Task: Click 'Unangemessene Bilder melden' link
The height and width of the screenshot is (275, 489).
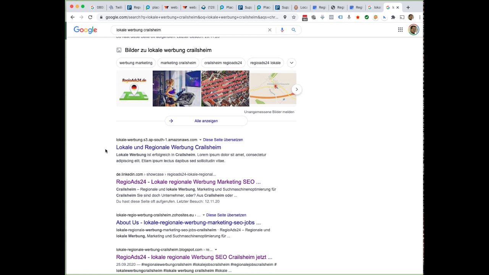Action: pos(269,112)
